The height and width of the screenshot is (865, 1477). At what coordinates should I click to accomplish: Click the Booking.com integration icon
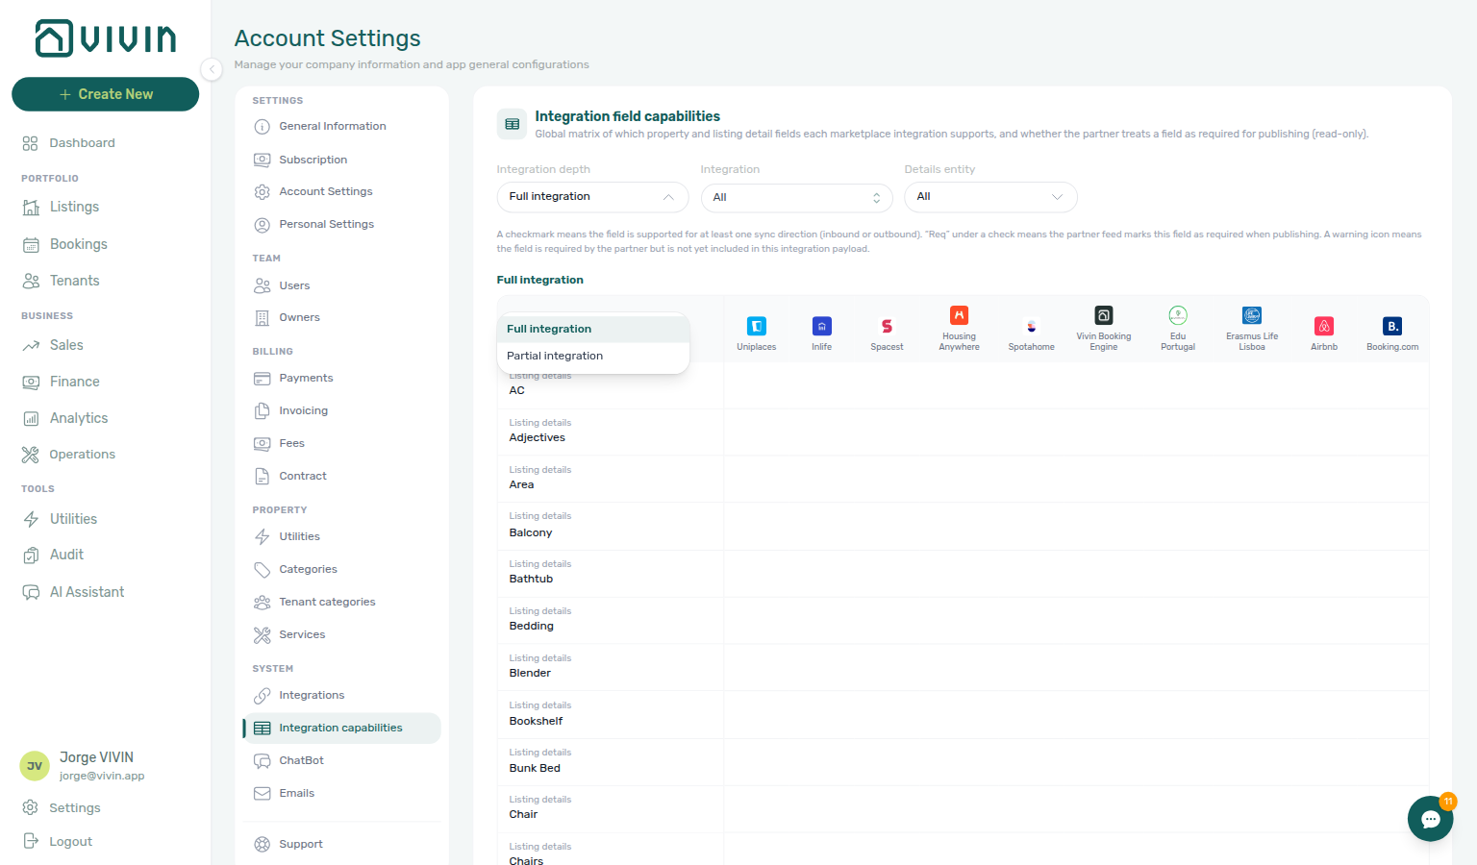(1392, 326)
